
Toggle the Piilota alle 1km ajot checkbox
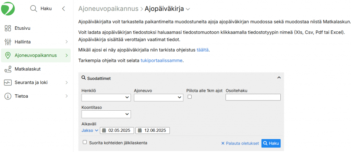coord(189,97)
